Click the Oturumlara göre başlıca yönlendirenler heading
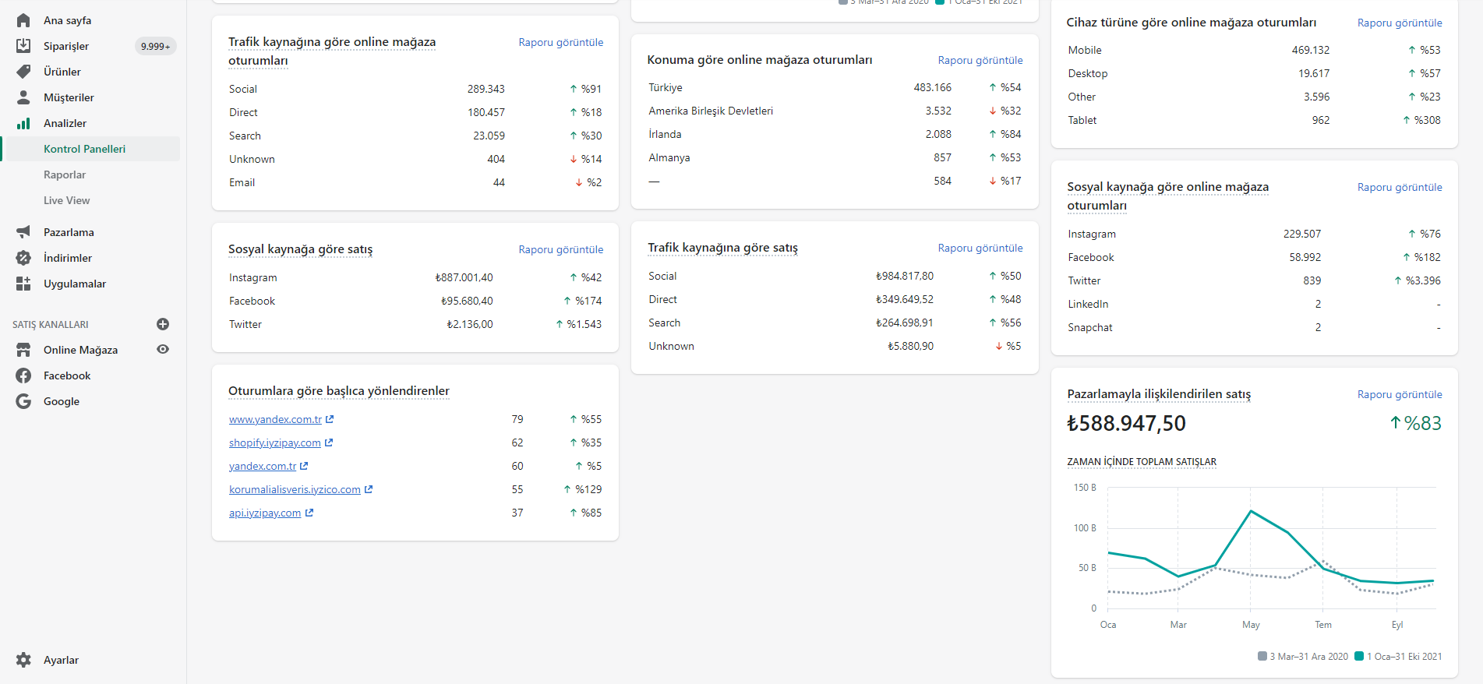1483x684 pixels. [x=339, y=391]
